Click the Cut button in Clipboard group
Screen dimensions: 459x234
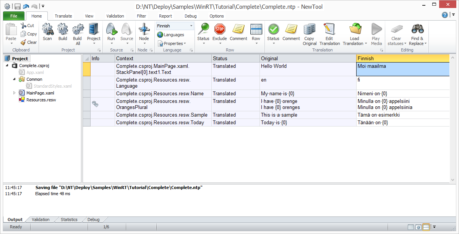pos(28,26)
